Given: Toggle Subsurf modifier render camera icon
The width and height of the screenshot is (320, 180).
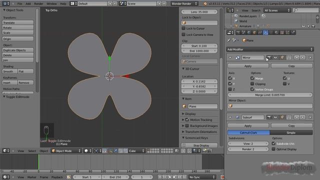Looking at the screenshot, I should 269,117.
